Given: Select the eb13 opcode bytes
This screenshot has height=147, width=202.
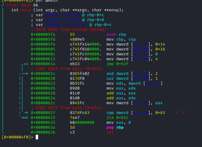Looking at the screenshot, I should tap(75, 64).
